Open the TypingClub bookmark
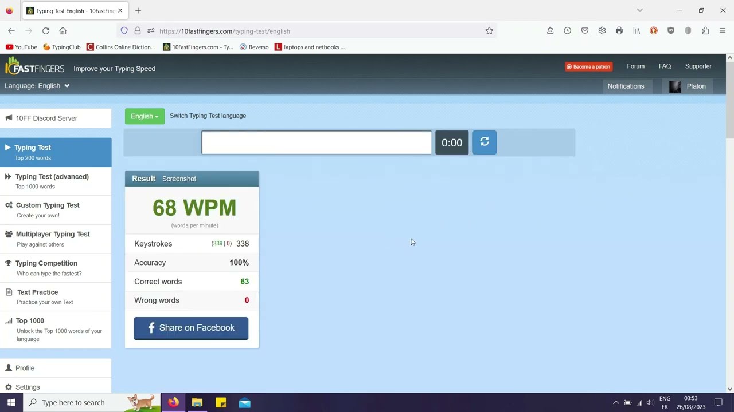Screen dimensions: 734x412 pyautogui.click(x=62, y=47)
